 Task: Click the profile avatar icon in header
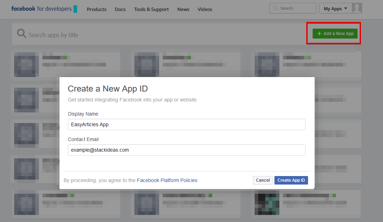pos(357,8)
